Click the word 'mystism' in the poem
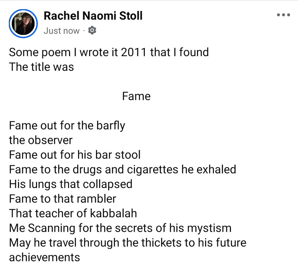This screenshot has height=277, width=298. [209, 228]
